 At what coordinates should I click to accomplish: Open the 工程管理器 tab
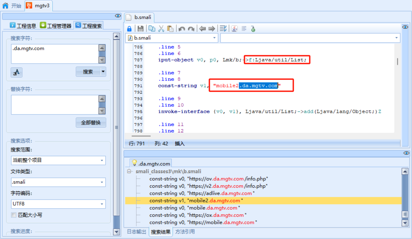56,26
